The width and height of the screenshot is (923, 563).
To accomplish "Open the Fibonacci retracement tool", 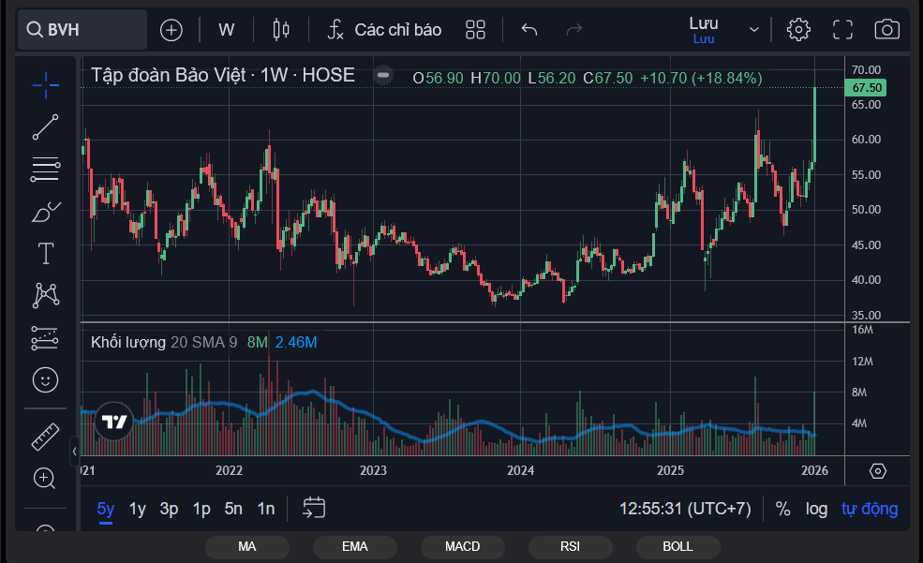I will click(44, 170).
